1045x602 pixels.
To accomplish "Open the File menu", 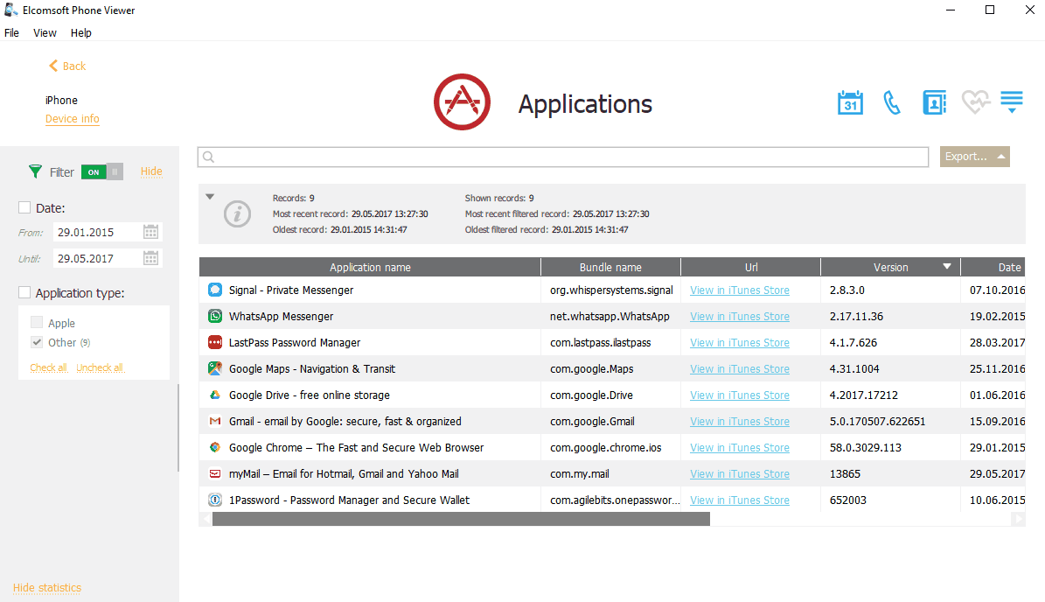I will click(x=11, y=33).
